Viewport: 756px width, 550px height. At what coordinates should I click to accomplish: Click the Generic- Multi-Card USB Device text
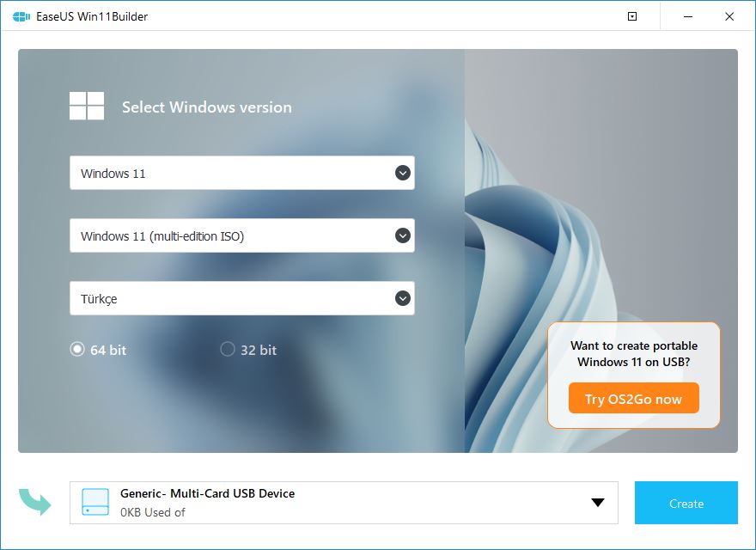207,493
